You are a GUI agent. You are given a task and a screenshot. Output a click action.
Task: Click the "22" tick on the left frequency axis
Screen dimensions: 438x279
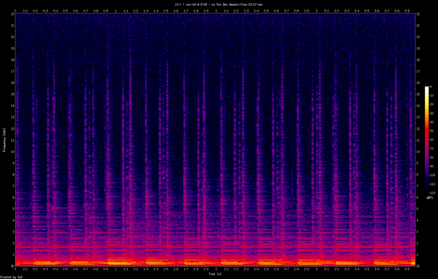(x=12, y=14)
